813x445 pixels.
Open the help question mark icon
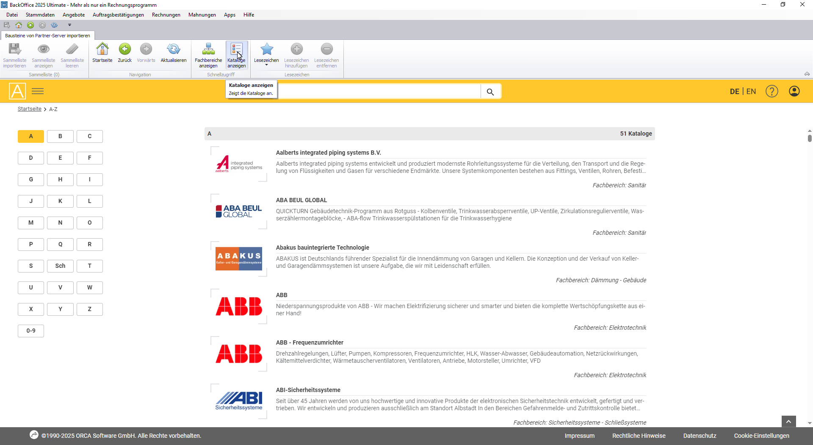772,91
